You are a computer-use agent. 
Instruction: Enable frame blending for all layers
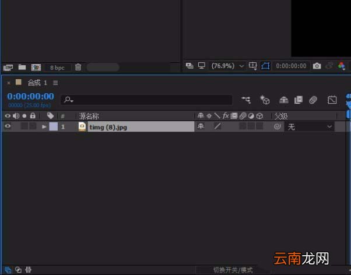299,100
